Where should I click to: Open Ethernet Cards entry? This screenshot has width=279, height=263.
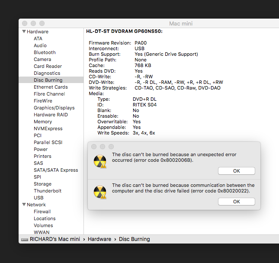51,87
